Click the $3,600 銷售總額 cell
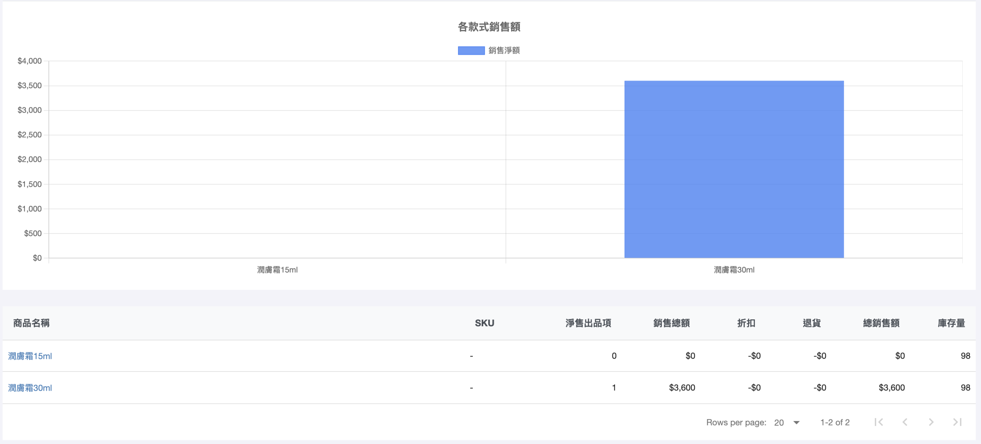981x444 pixels. (682, 388)
